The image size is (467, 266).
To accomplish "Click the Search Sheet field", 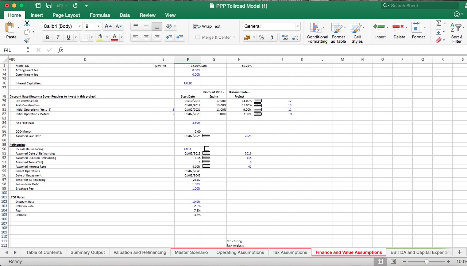I will pos(420,5).
